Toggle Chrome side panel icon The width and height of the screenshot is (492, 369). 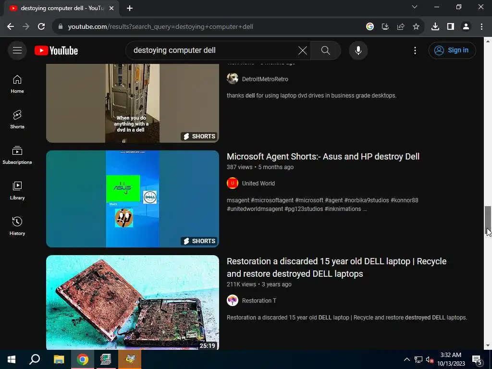[451, 27]
